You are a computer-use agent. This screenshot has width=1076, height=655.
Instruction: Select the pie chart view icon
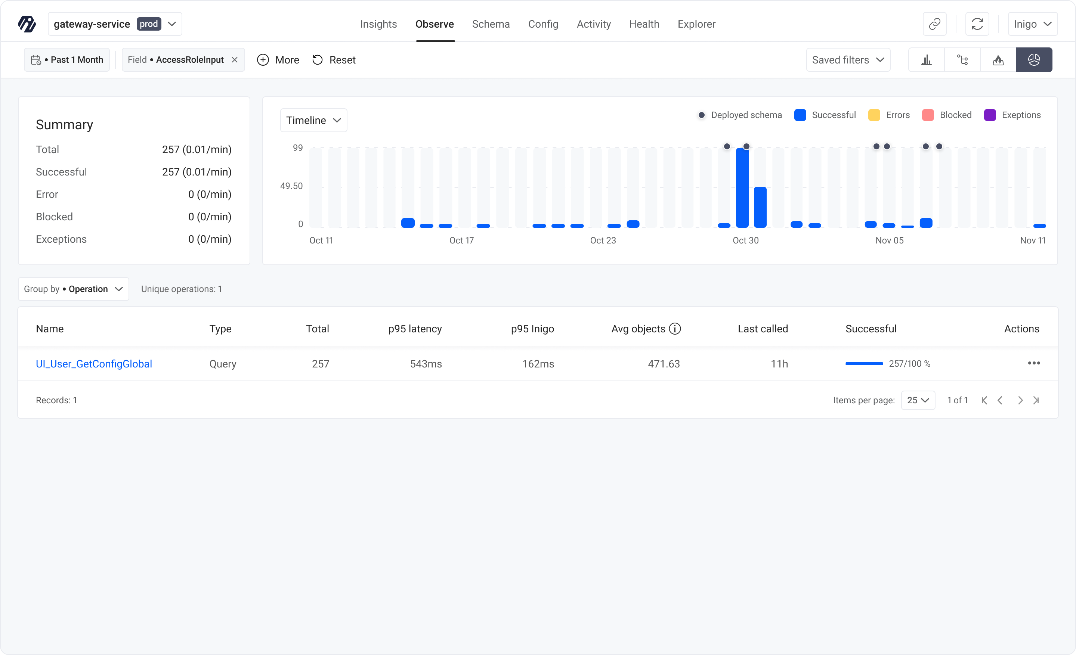1034,60
